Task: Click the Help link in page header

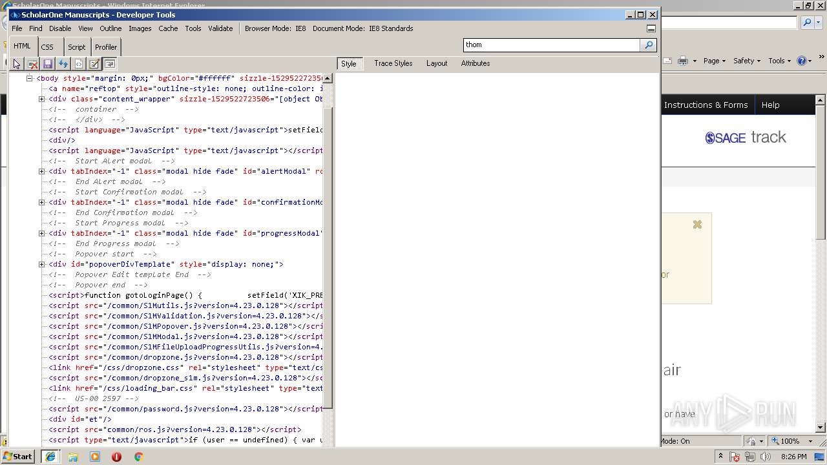Action: click(x=770, y=105)
